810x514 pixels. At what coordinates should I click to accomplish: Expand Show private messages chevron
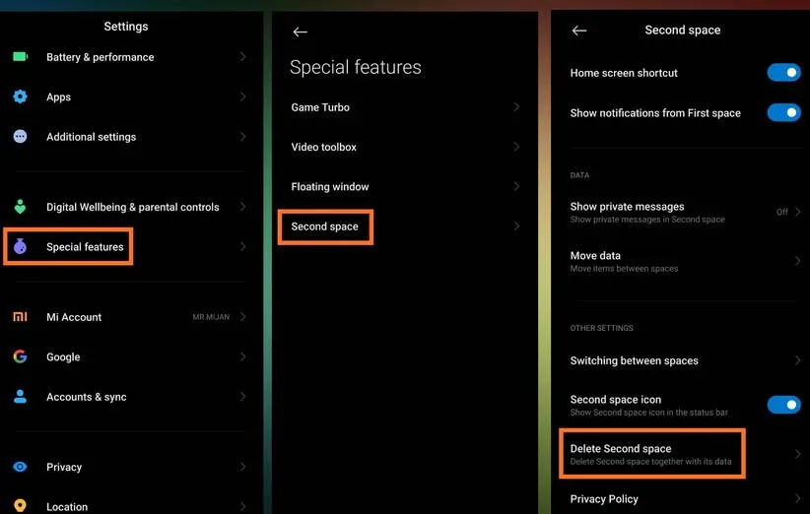click(797, 212)
